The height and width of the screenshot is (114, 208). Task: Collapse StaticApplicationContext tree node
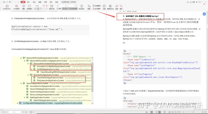(x=25, y=97)
